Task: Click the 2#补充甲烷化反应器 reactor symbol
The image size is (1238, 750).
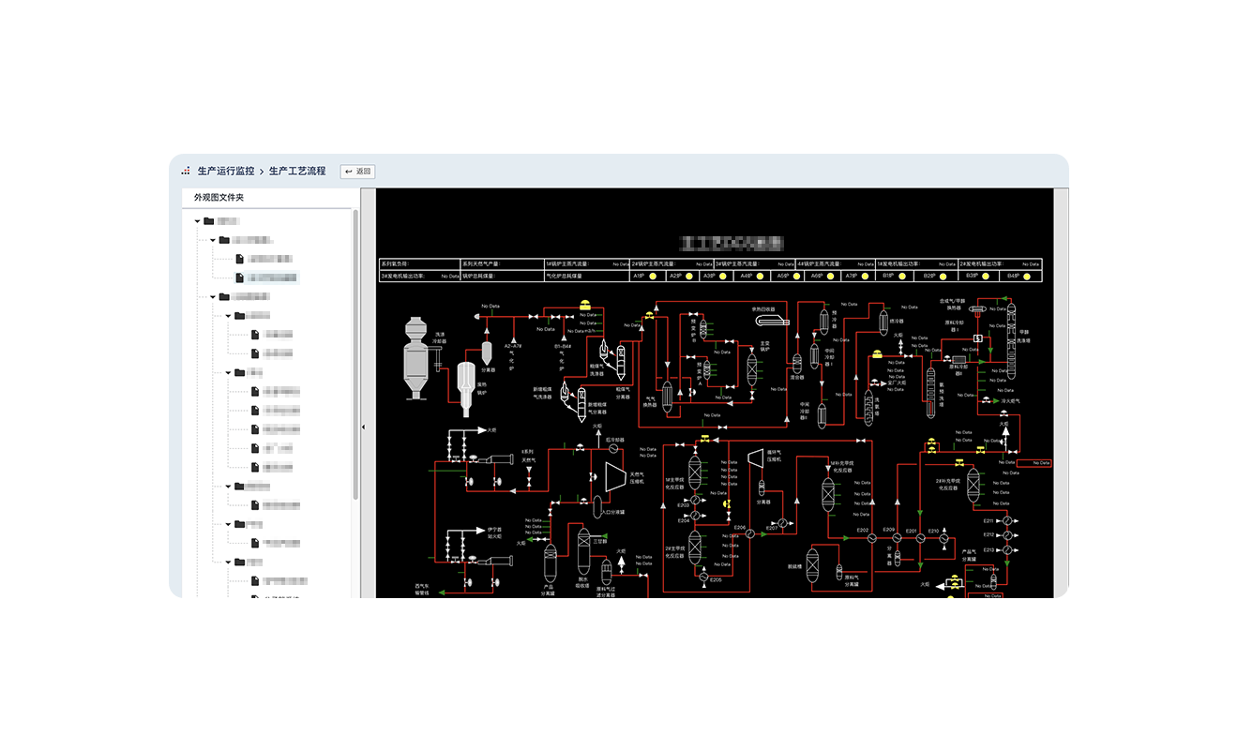Action: pyautogui.click(x=974, y=484)
